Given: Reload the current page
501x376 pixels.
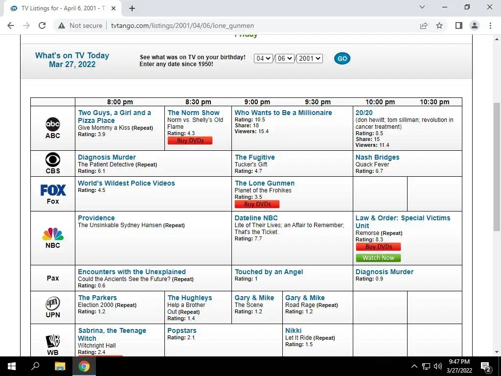Looking at the screenshot, I should 42,25.
